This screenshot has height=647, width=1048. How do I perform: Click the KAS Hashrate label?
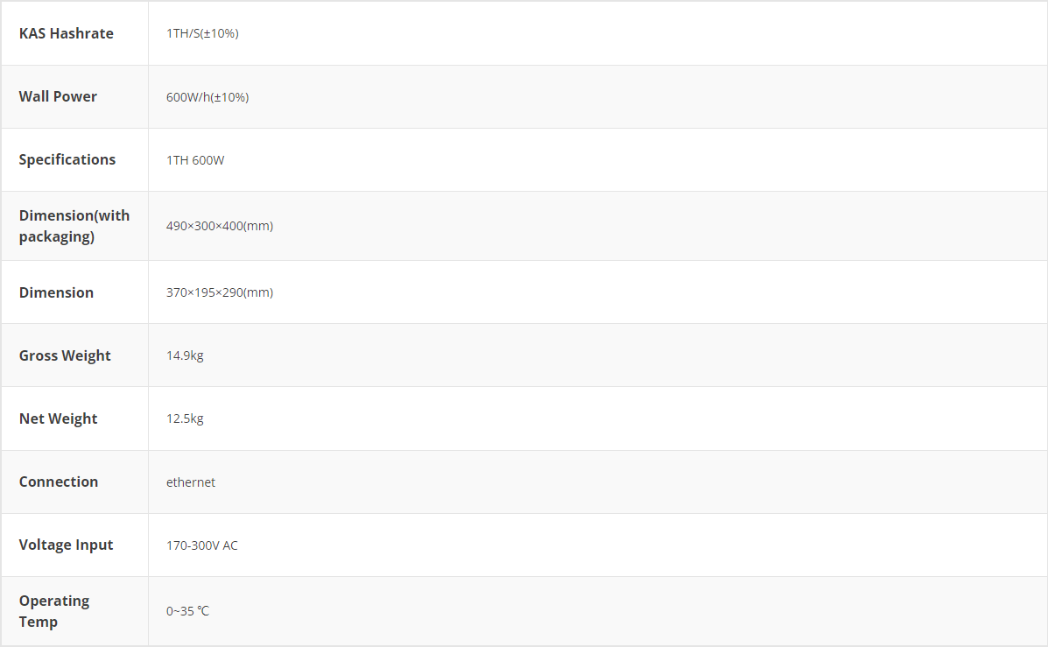67,33
